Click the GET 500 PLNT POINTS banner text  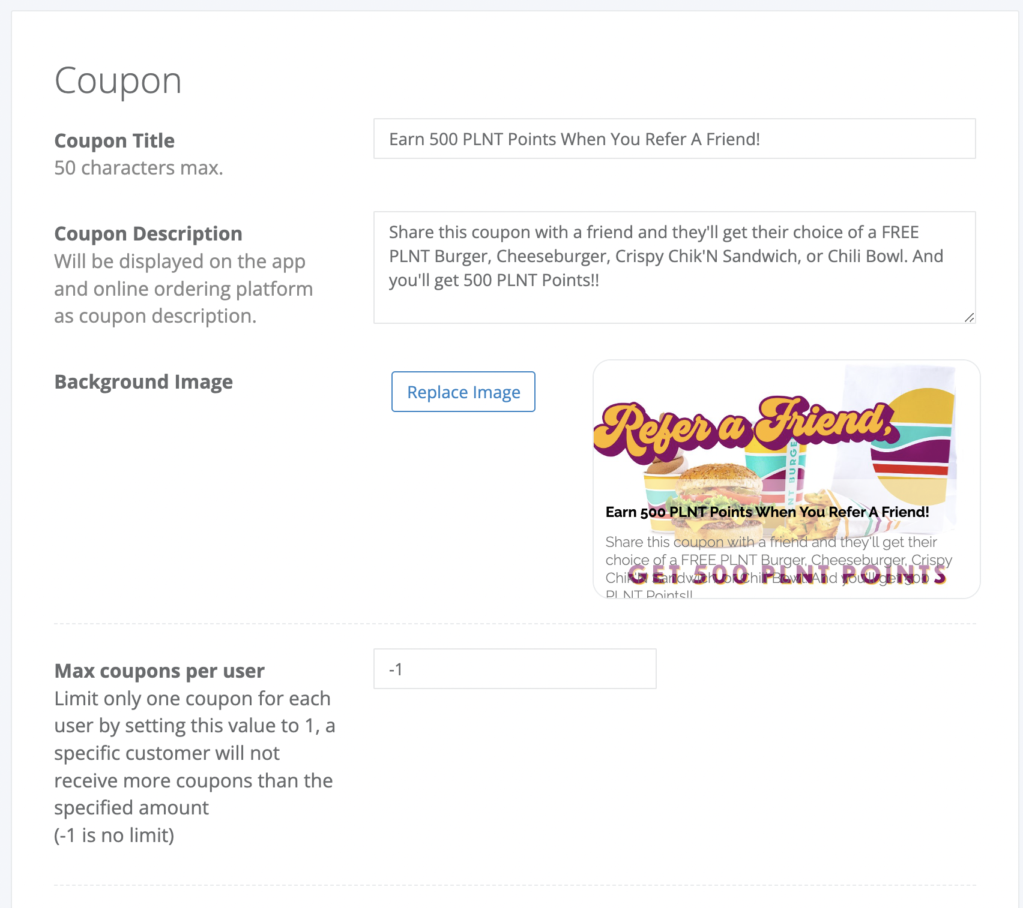(786, 575)
